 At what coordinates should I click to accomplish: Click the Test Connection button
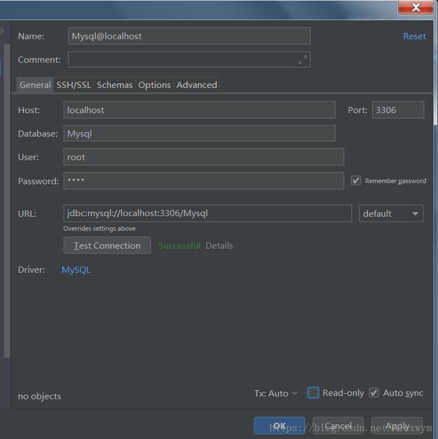[x=108, y=245]
